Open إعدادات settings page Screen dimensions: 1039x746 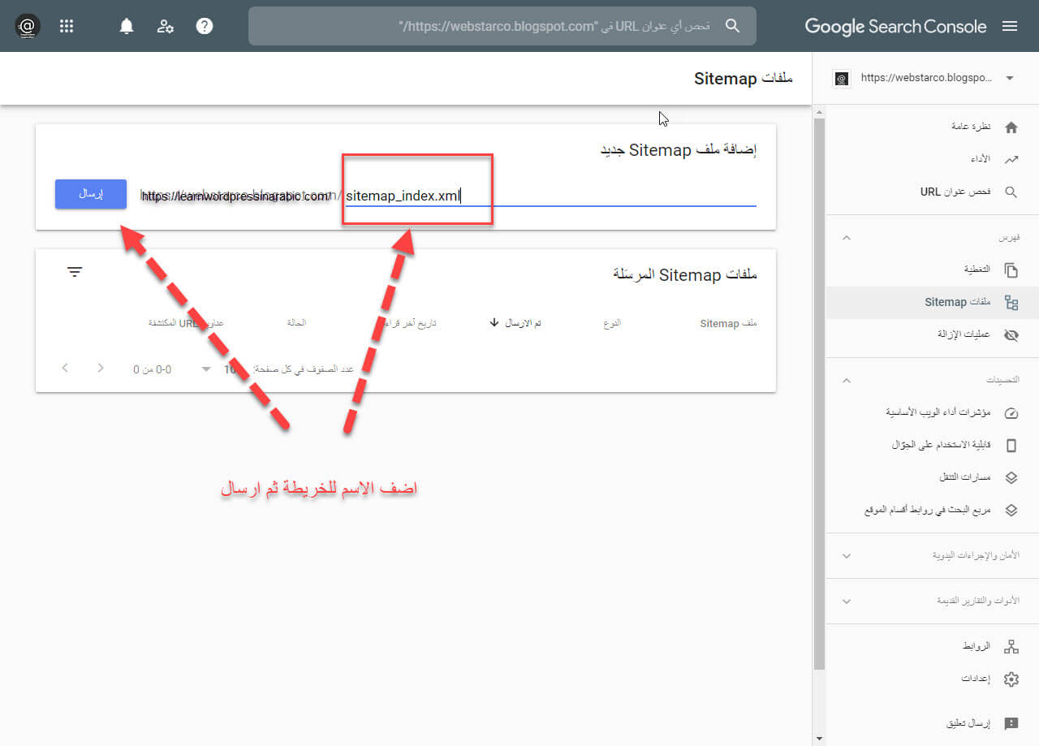tap(932, 679)
